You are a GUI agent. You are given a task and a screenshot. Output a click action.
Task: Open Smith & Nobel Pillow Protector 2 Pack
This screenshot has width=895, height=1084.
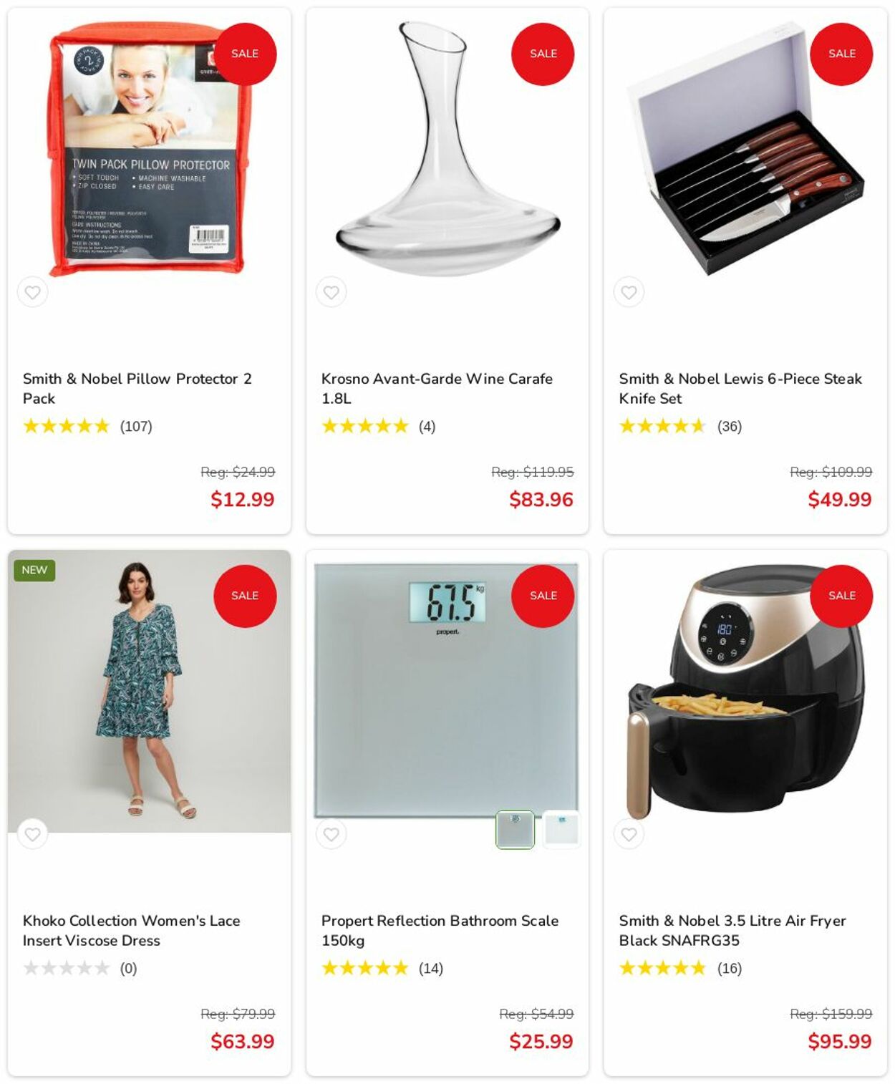137,388
